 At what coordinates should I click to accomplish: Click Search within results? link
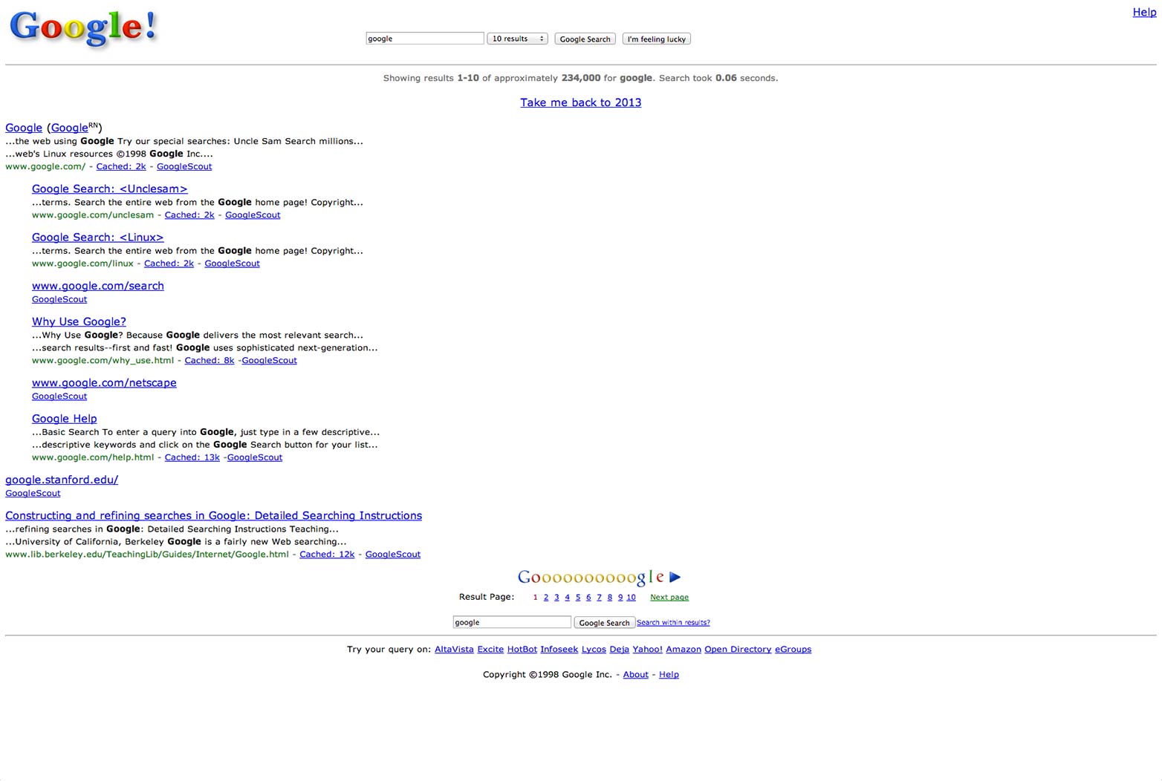(673, 622)
